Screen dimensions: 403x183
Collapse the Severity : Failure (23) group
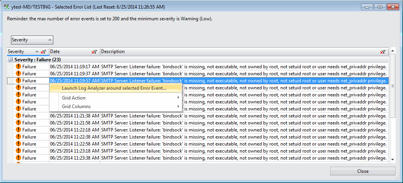tap(11, 60)
